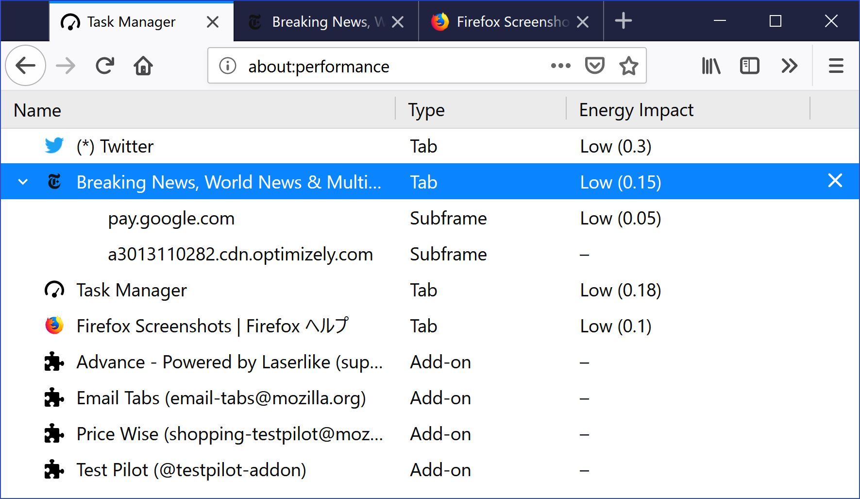Select the a3013110282.cdn.optimizely.com row
The width and height of the screenshot is (860, 499).
pyautogui.click(x=430, y=254)
